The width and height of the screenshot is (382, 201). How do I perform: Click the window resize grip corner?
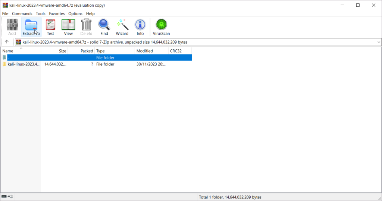pyautogui.click(x=379, y=198)
